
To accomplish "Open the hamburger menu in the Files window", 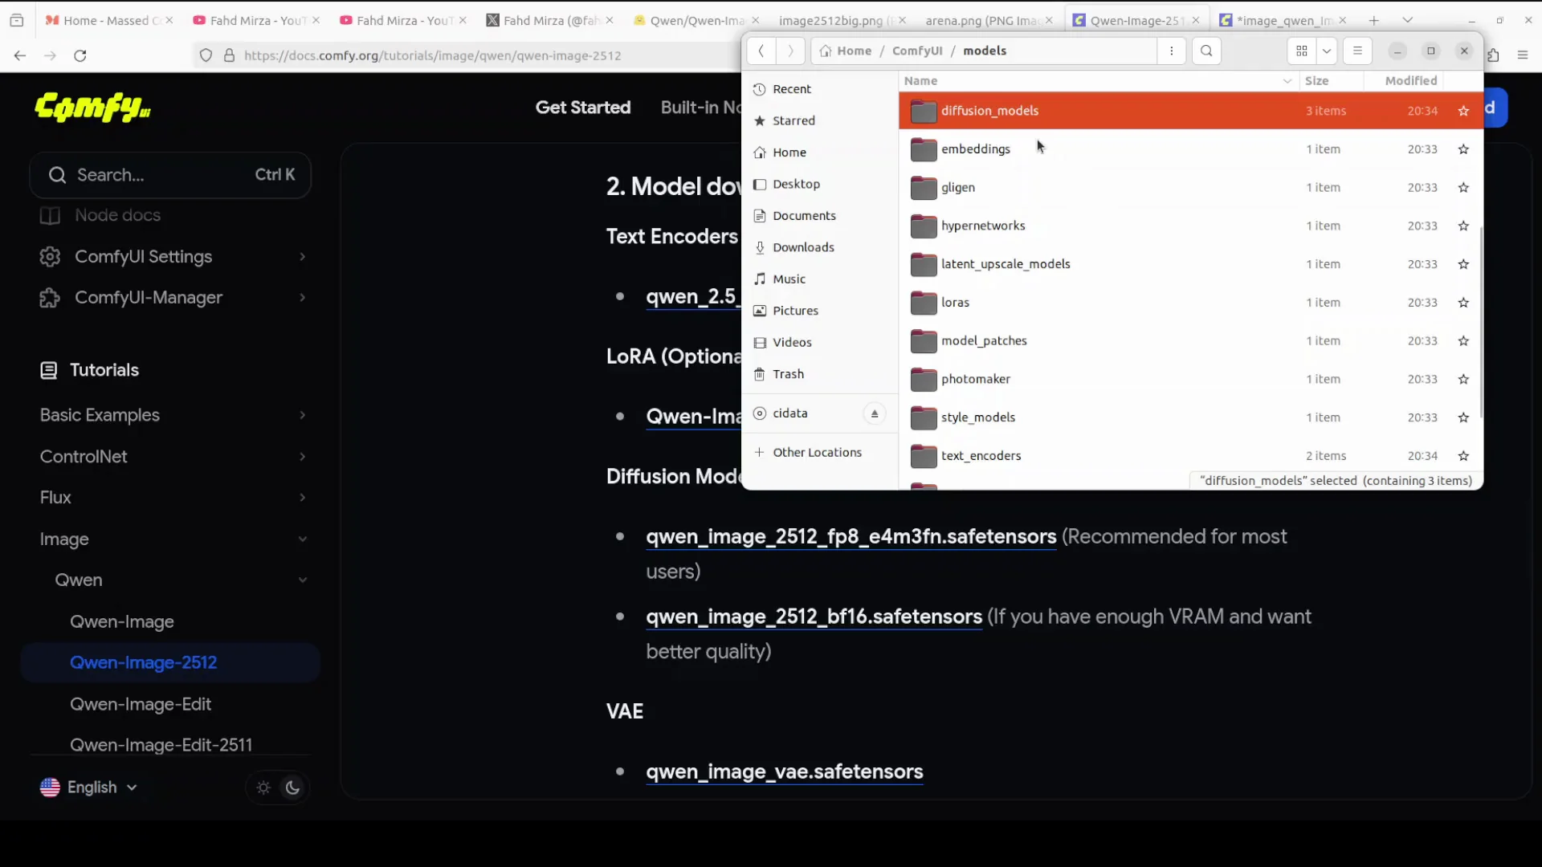I will pos(1358,51).
